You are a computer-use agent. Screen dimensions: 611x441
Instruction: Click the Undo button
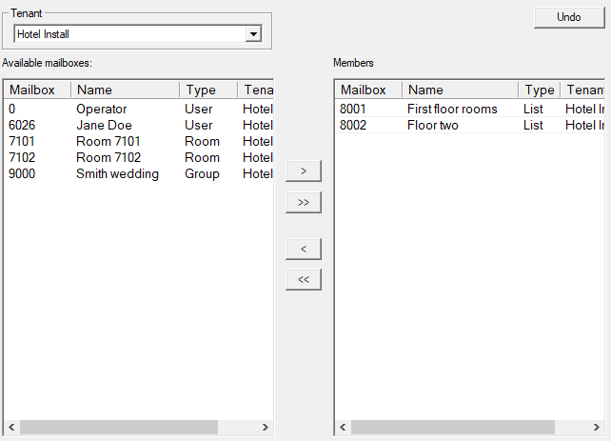(x=568, y=17)
